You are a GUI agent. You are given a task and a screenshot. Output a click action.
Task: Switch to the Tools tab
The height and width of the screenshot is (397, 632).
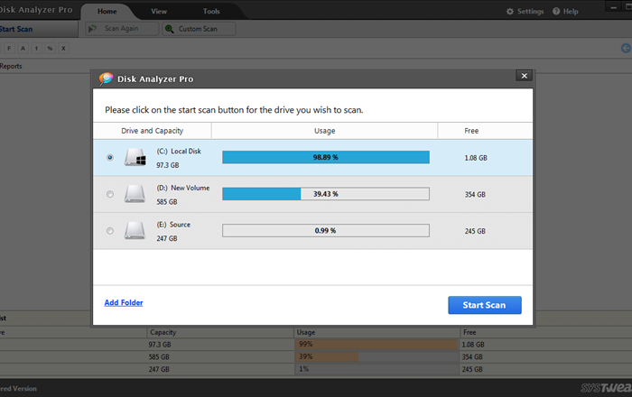(x=211, y=11)
